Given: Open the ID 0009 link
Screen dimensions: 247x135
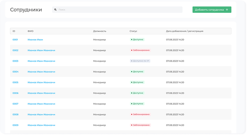Looking at the screenshot, I should click(15, 125).
